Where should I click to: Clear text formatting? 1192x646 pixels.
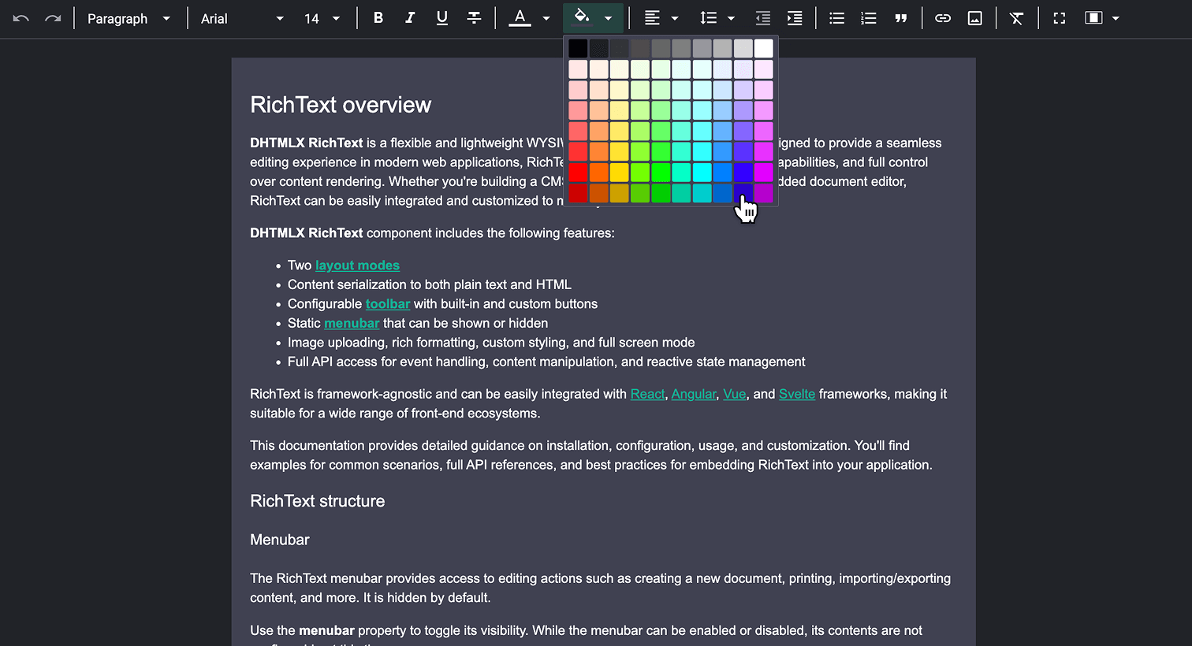[1017, 18]
